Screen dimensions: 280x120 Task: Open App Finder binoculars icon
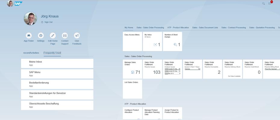point(29,35)
